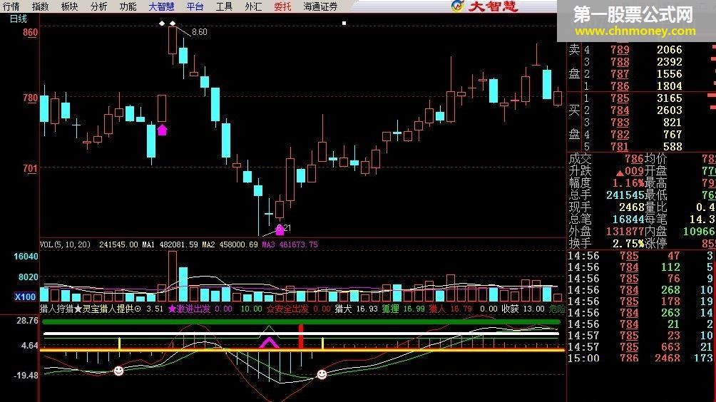
Task: Click sell level 1 price 786
Action: [x=620, y=86]
